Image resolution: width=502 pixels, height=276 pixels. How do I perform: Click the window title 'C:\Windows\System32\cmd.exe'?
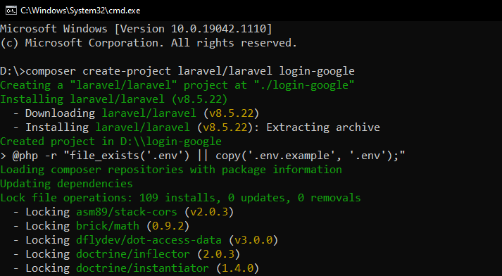pos(80,11)
